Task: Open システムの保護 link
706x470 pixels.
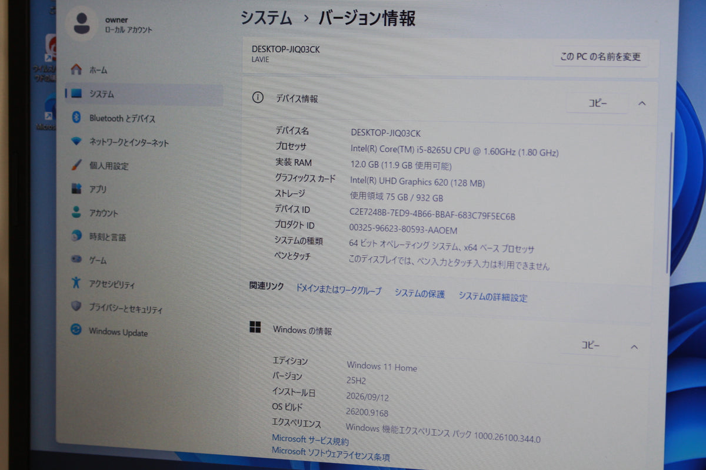Action: [x=419, y=294]
